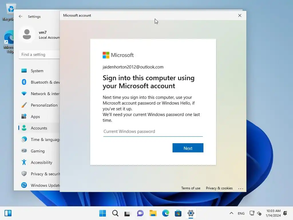Click the vm7 user avatar in Settings
The image size is (293, 220).
(x=27, y=34)
